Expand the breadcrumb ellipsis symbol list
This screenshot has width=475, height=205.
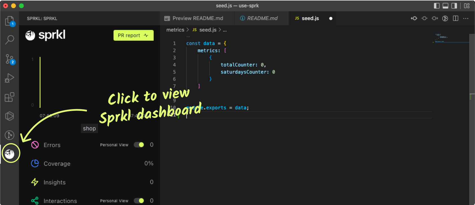click(x=225, y=30)
